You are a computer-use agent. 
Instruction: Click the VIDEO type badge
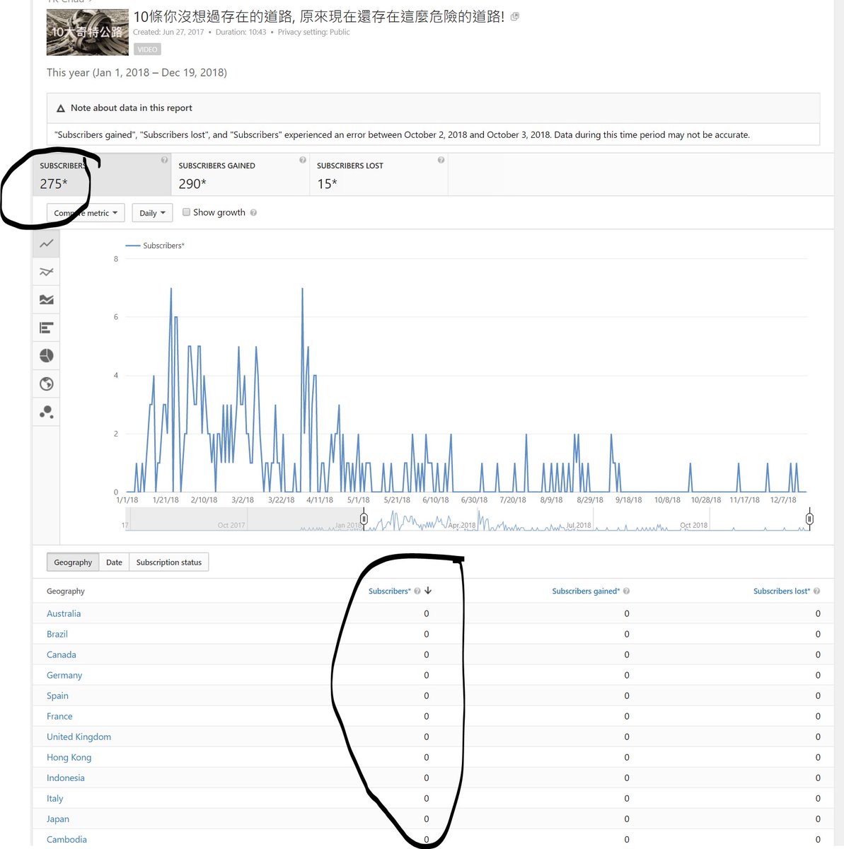pyautogui.click(x=147, y=50)
